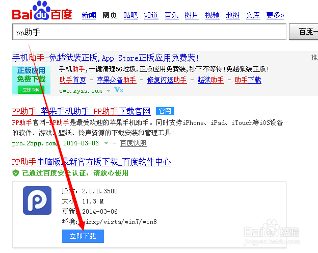Open the 贴吧 tab
This screenshot has width=318, height=253.
[130, 15]
